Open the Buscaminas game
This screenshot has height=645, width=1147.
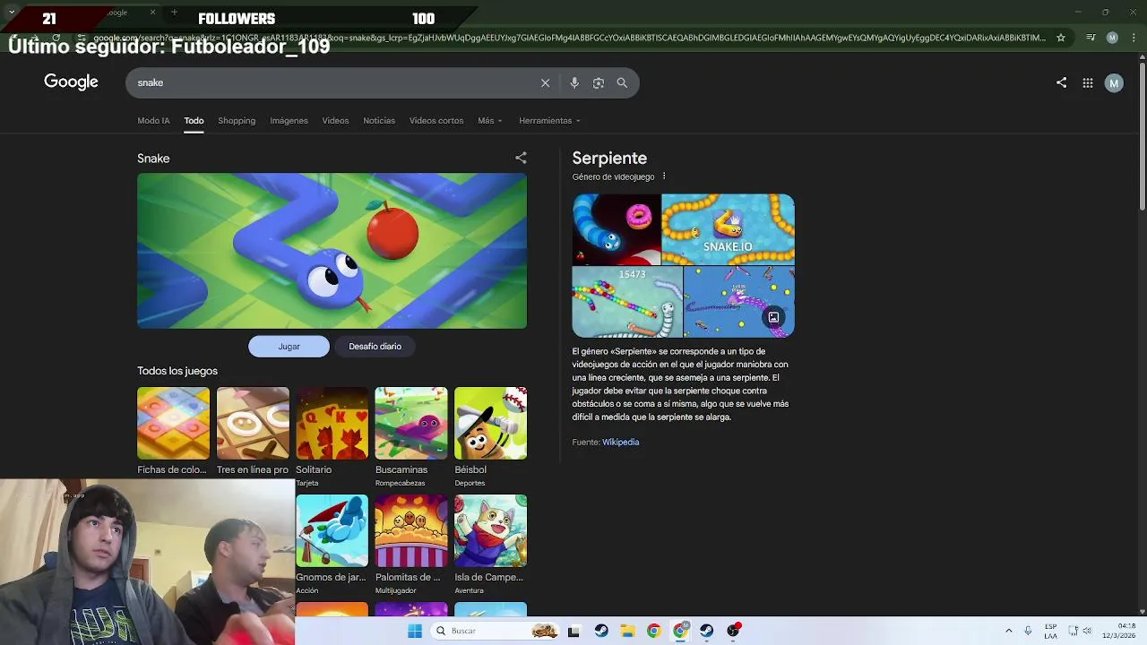pyautogui.click(x=411, y=437)
